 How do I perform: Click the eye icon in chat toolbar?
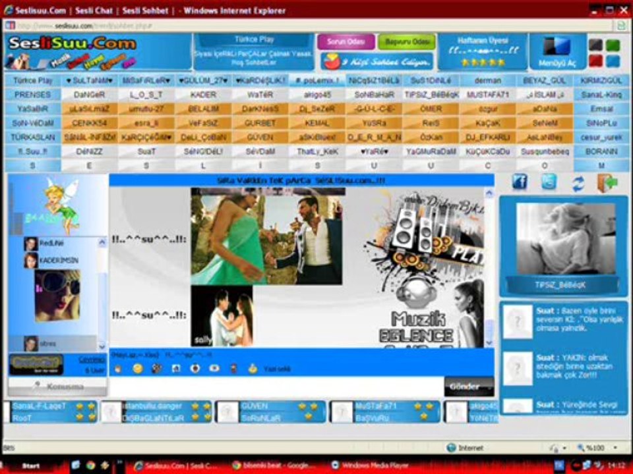(x=214, y=369)
